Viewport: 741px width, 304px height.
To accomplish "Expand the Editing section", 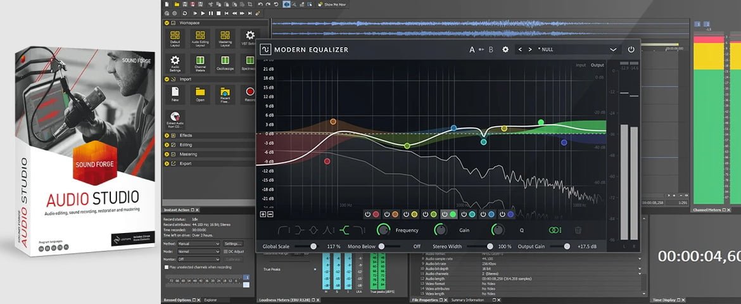I will click(x=167, y=144).
